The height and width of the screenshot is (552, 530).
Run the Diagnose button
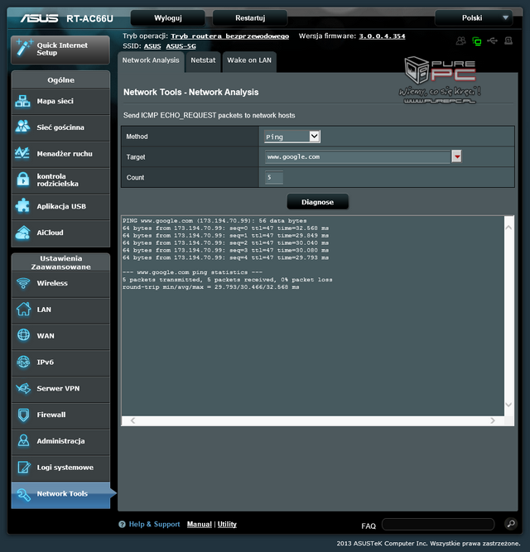click(318, 202)
